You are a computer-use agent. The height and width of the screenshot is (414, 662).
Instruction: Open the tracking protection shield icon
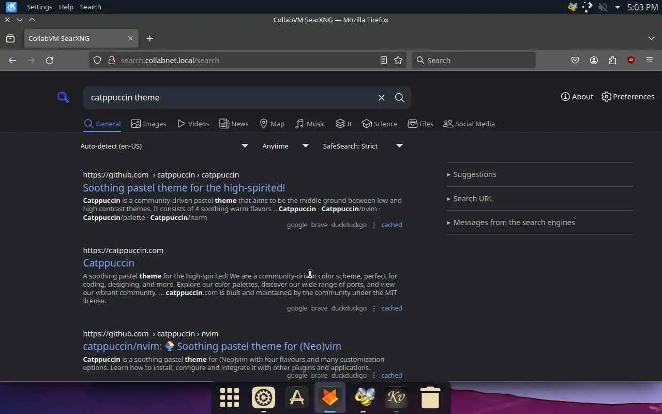(97, 60)
